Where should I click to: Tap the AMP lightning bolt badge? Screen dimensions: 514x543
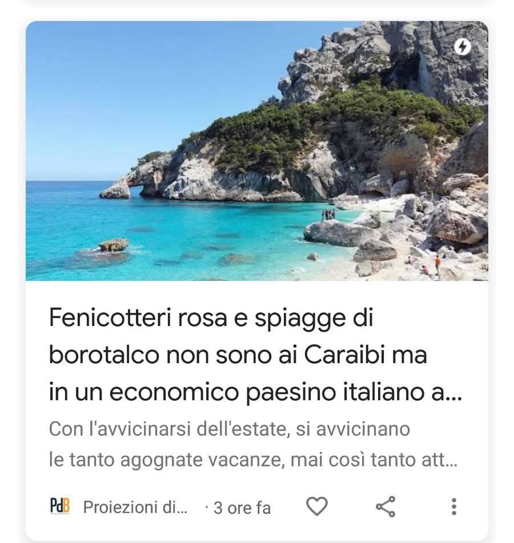463,47
